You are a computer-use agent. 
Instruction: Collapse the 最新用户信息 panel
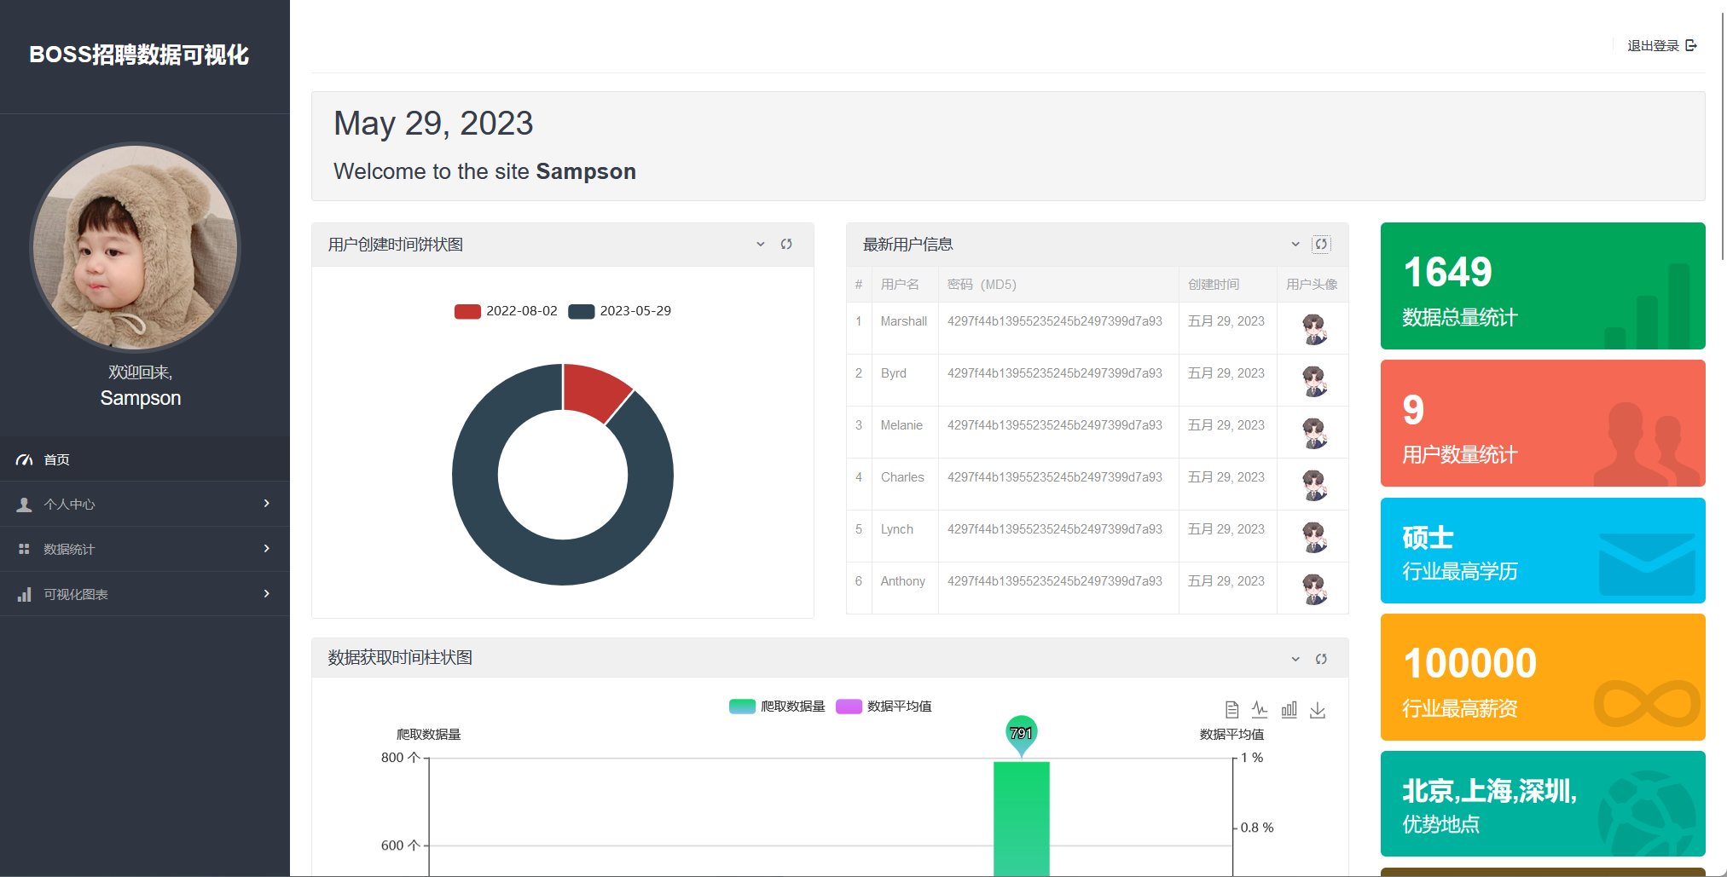1295,244
